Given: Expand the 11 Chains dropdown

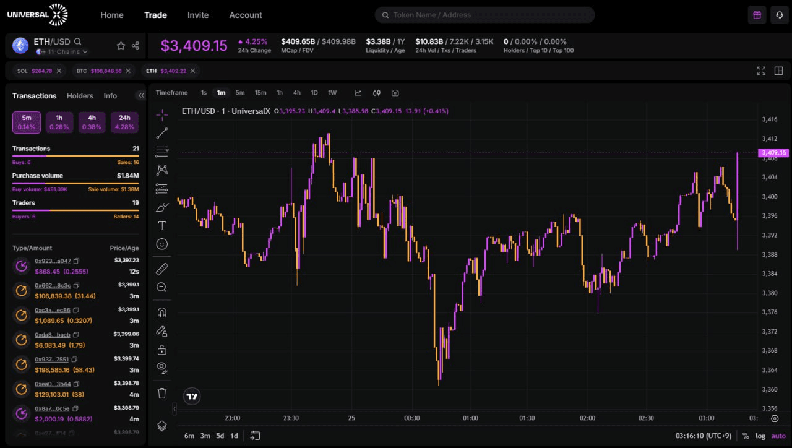Looking at the screenshot, I should pos(62,52).
